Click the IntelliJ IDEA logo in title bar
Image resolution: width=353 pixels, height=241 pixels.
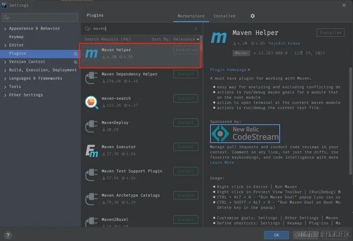coord(4,5)
